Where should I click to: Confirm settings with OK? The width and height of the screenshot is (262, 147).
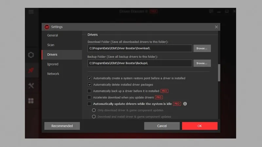(x=200, y=126)
